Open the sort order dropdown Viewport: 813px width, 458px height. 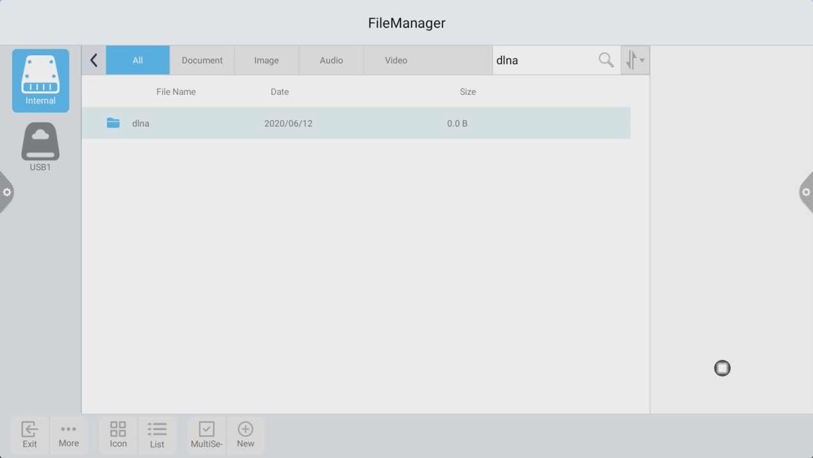(635, 60)
